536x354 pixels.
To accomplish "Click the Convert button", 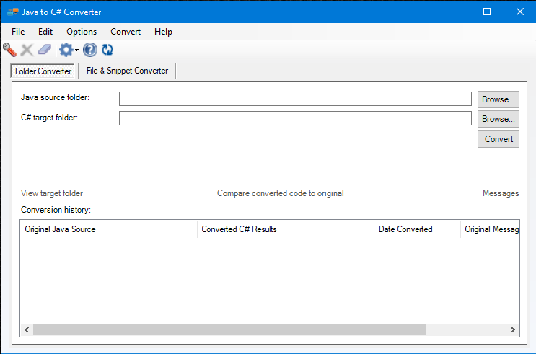I will [x=498, y=139].
